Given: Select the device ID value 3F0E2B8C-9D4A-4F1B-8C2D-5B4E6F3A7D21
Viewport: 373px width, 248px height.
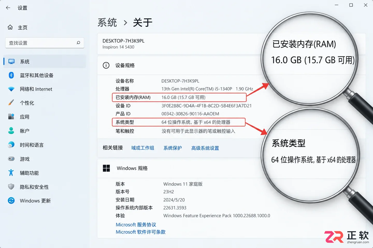Looking at the screenshot, I should (x=206, y=106).
